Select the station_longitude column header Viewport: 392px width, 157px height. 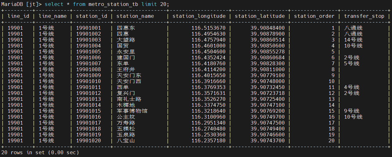click(199, 16)
